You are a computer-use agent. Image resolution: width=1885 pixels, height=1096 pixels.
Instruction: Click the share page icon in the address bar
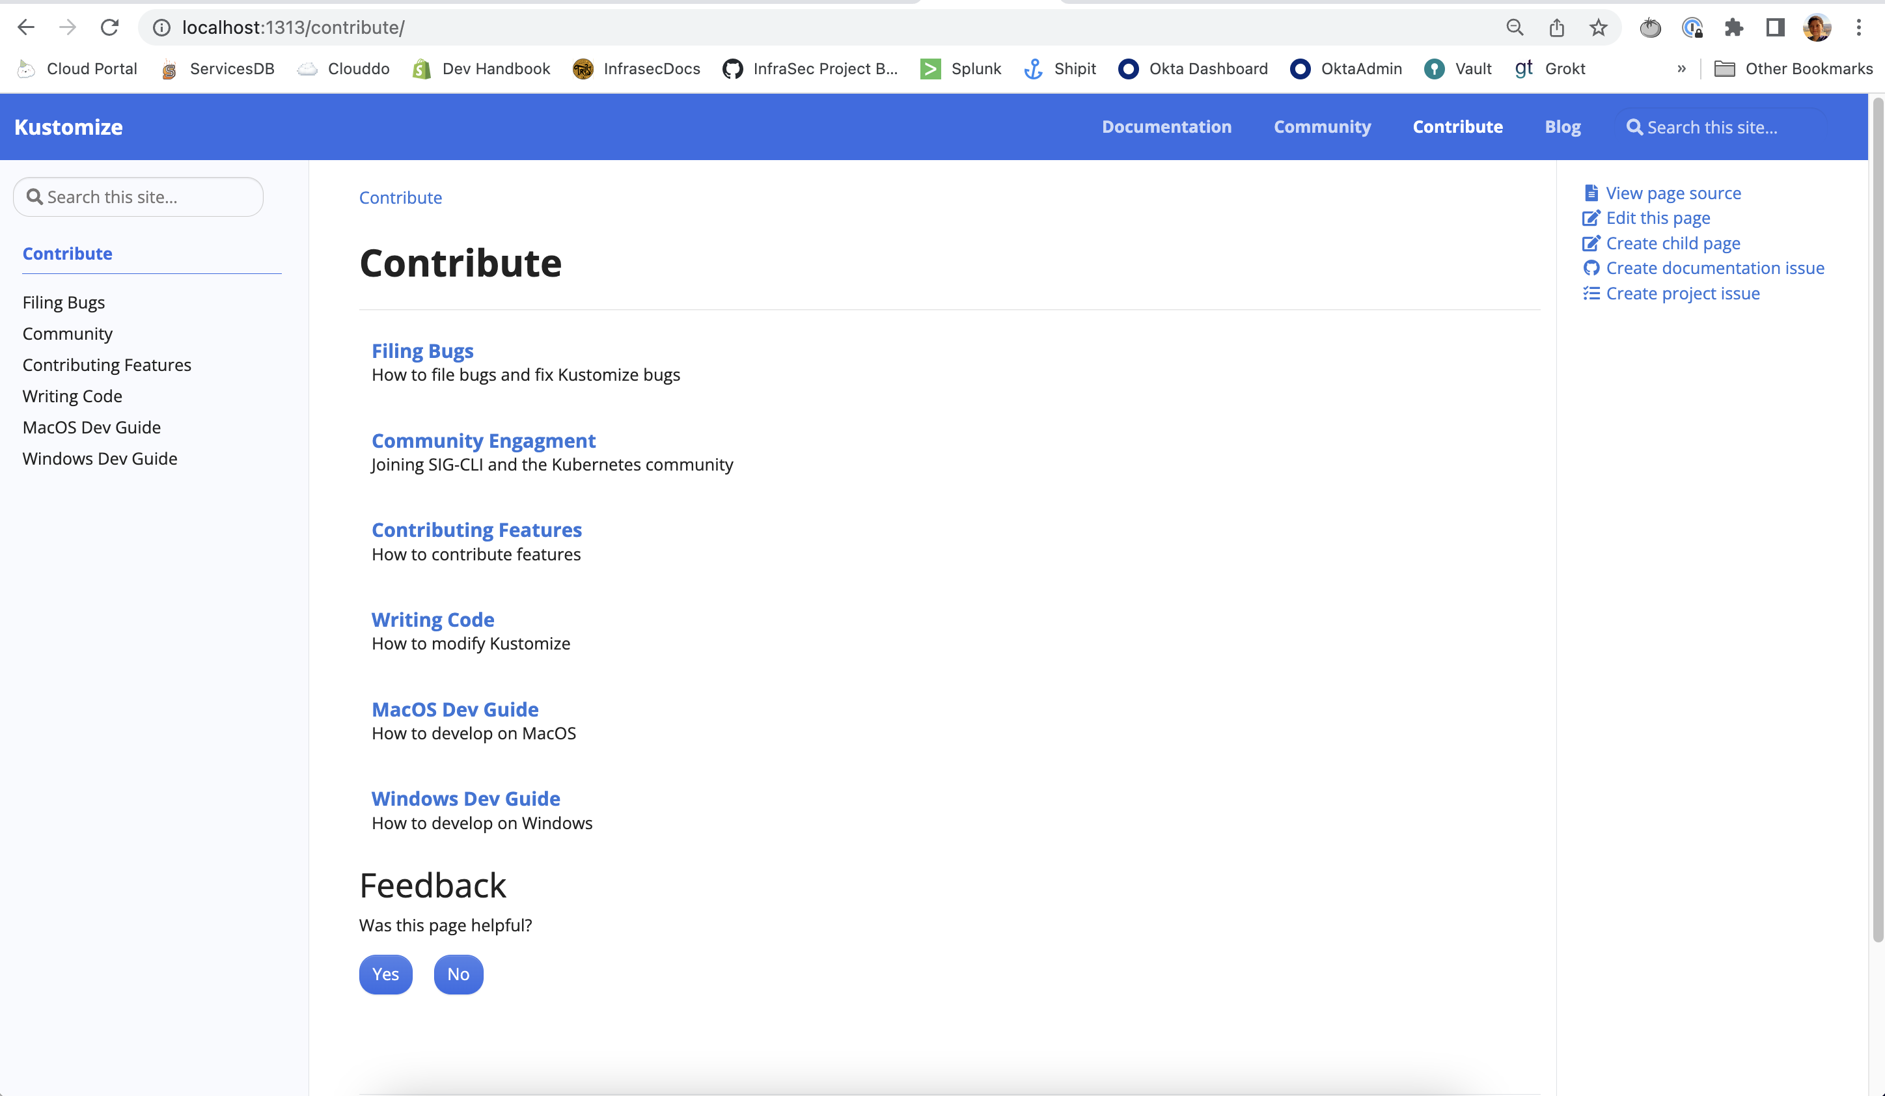pos(1556,28)
